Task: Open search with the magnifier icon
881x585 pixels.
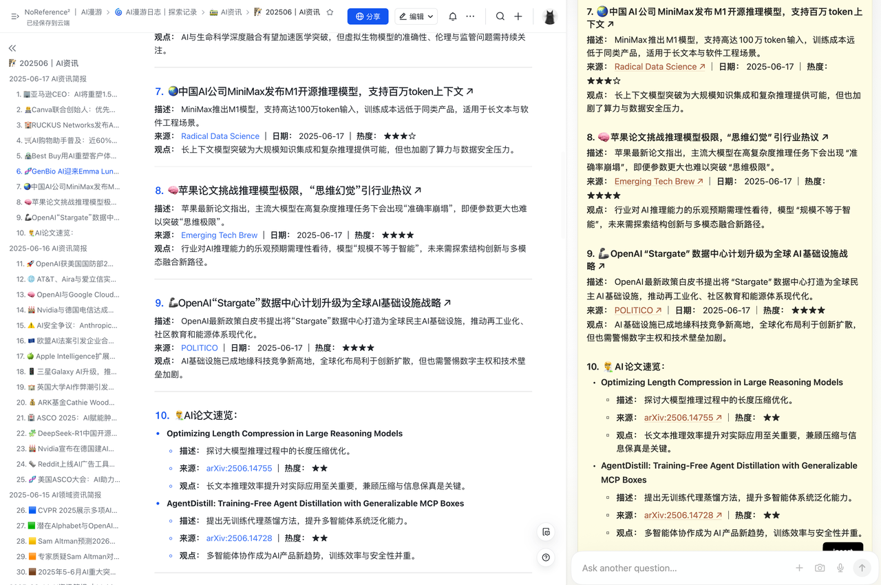Action: [x=500, y=17]
